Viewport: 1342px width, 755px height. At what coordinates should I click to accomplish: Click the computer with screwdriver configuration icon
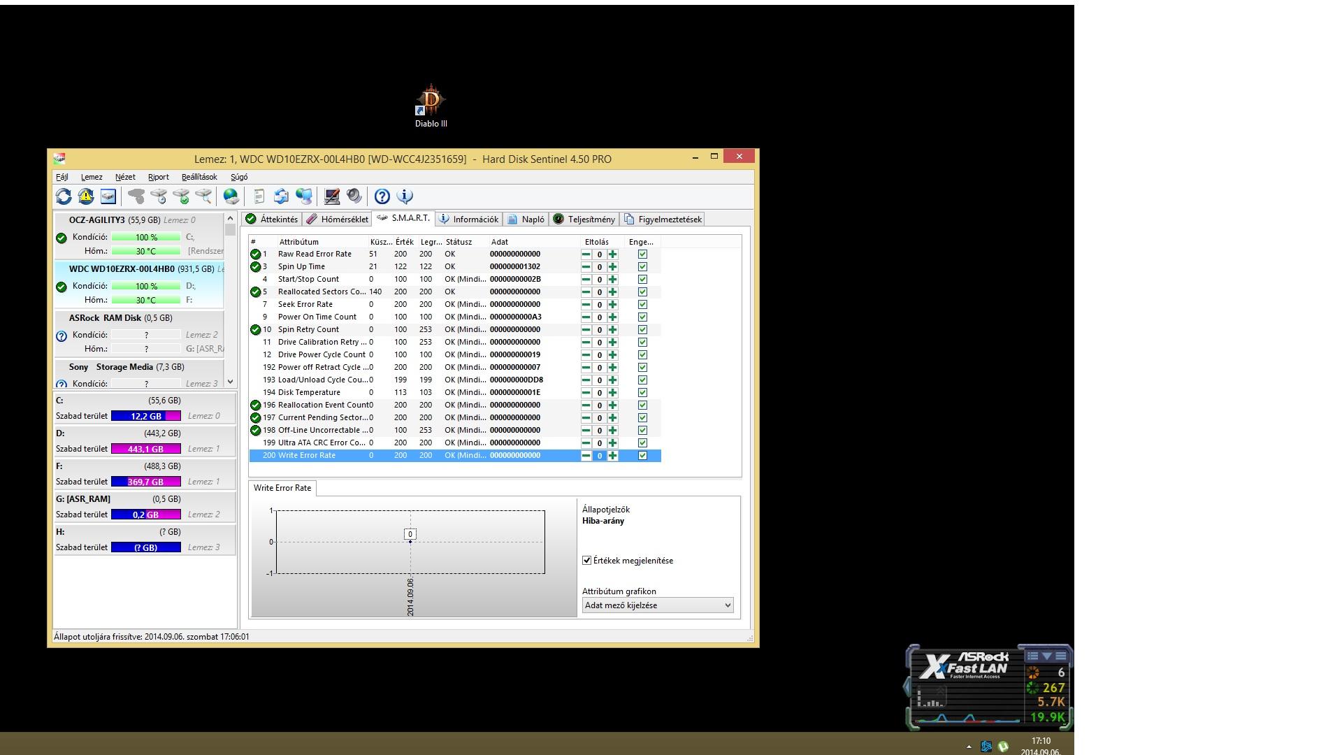tap(332, 196)
